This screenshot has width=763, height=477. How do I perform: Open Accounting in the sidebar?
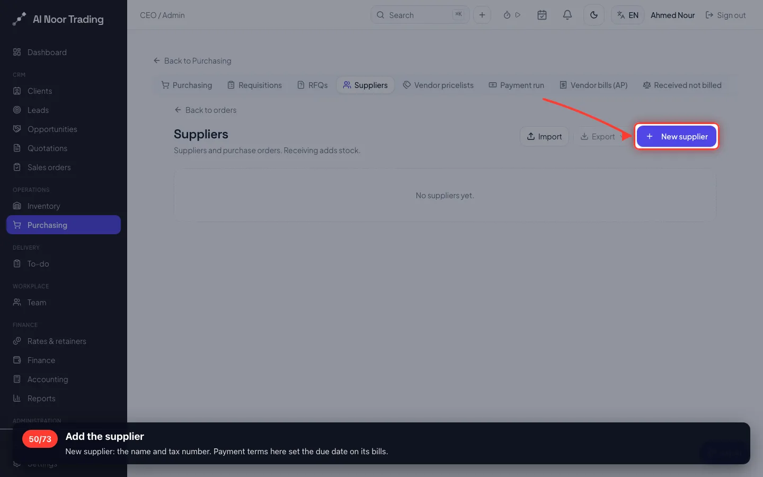[64, 379]
